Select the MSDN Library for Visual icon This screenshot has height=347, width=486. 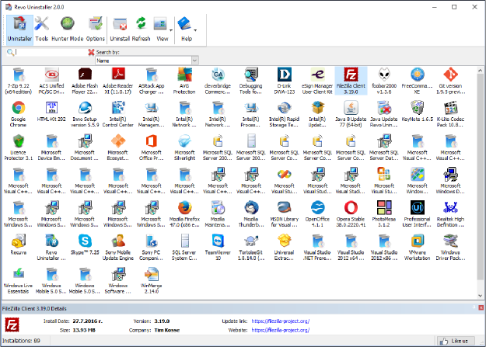point(285,214)
